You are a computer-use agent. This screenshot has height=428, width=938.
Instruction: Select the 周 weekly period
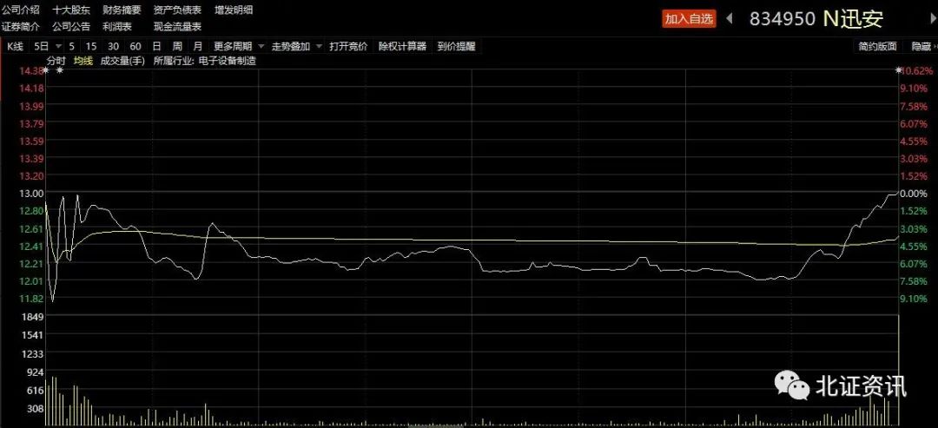point(177,47)
